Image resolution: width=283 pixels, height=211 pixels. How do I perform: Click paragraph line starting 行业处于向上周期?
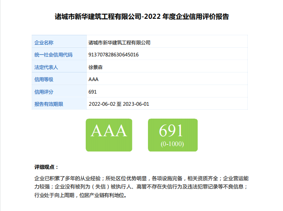pyautogui.click(x=80, y=195)
